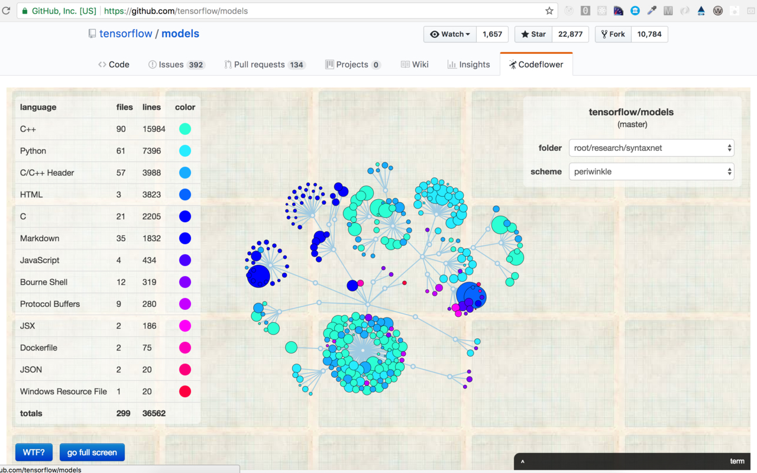Open the round W extension icon
Viewport: 757px width, 473px height.
click(x=718, y=11)
